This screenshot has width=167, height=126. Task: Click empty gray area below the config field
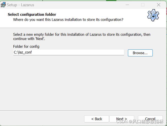tap(83, 83)
